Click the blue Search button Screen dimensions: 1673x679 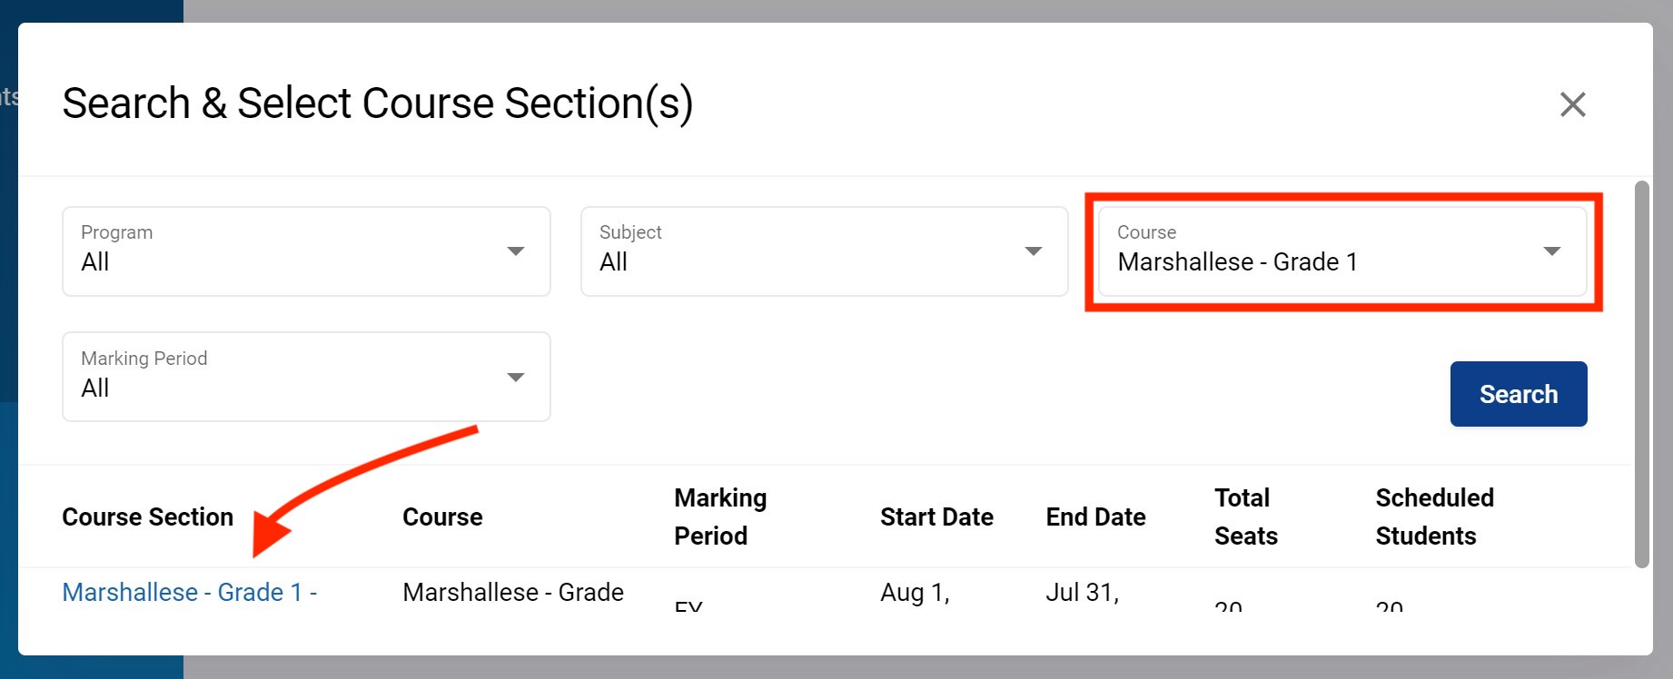1518,394
